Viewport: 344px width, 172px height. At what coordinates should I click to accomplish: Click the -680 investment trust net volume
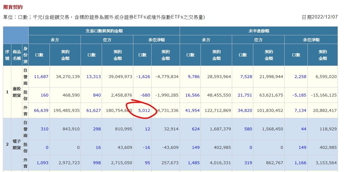point(145,95)
